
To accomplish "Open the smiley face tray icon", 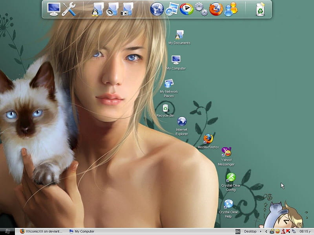I will [x=277, y=231].
